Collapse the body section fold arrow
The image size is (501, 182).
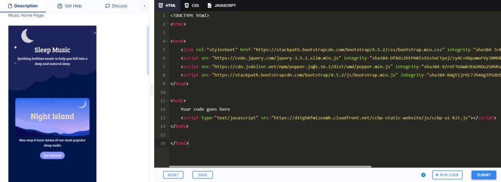167,101
